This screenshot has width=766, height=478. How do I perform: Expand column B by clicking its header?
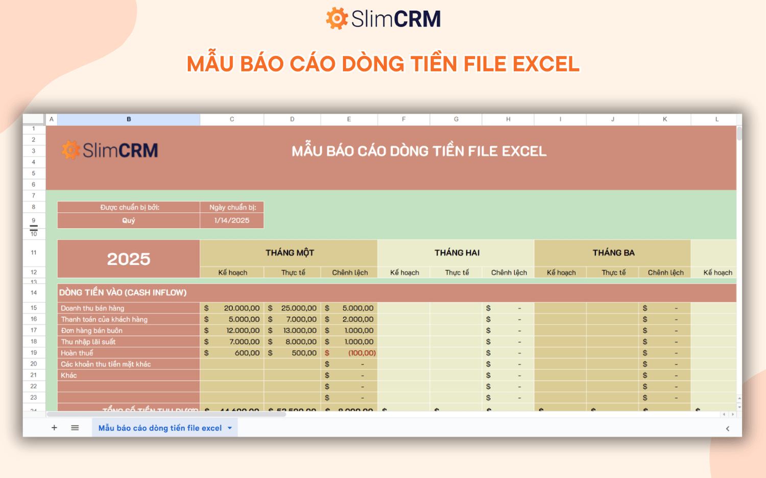pyautogui.click(x=128, y=119)
